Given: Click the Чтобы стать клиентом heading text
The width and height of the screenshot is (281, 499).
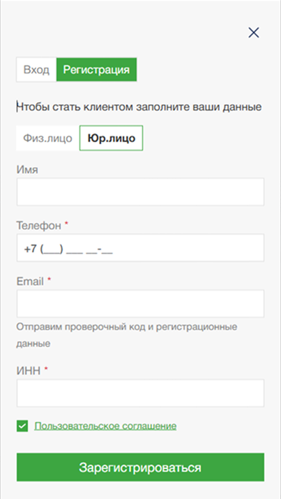Looking at the screenshot, I should pyautogui.click(x=139, y=107).
